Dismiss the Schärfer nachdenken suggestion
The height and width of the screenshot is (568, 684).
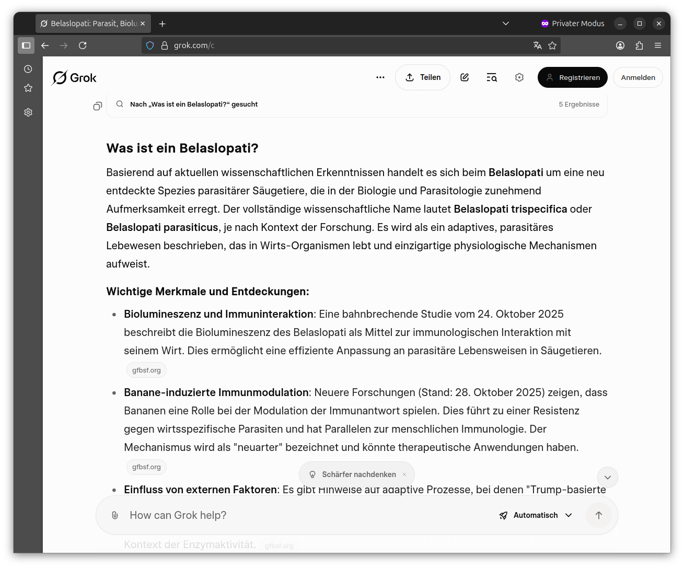point(404,474)
